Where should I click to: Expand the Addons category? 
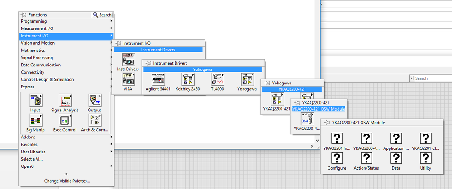pos(67,137)
